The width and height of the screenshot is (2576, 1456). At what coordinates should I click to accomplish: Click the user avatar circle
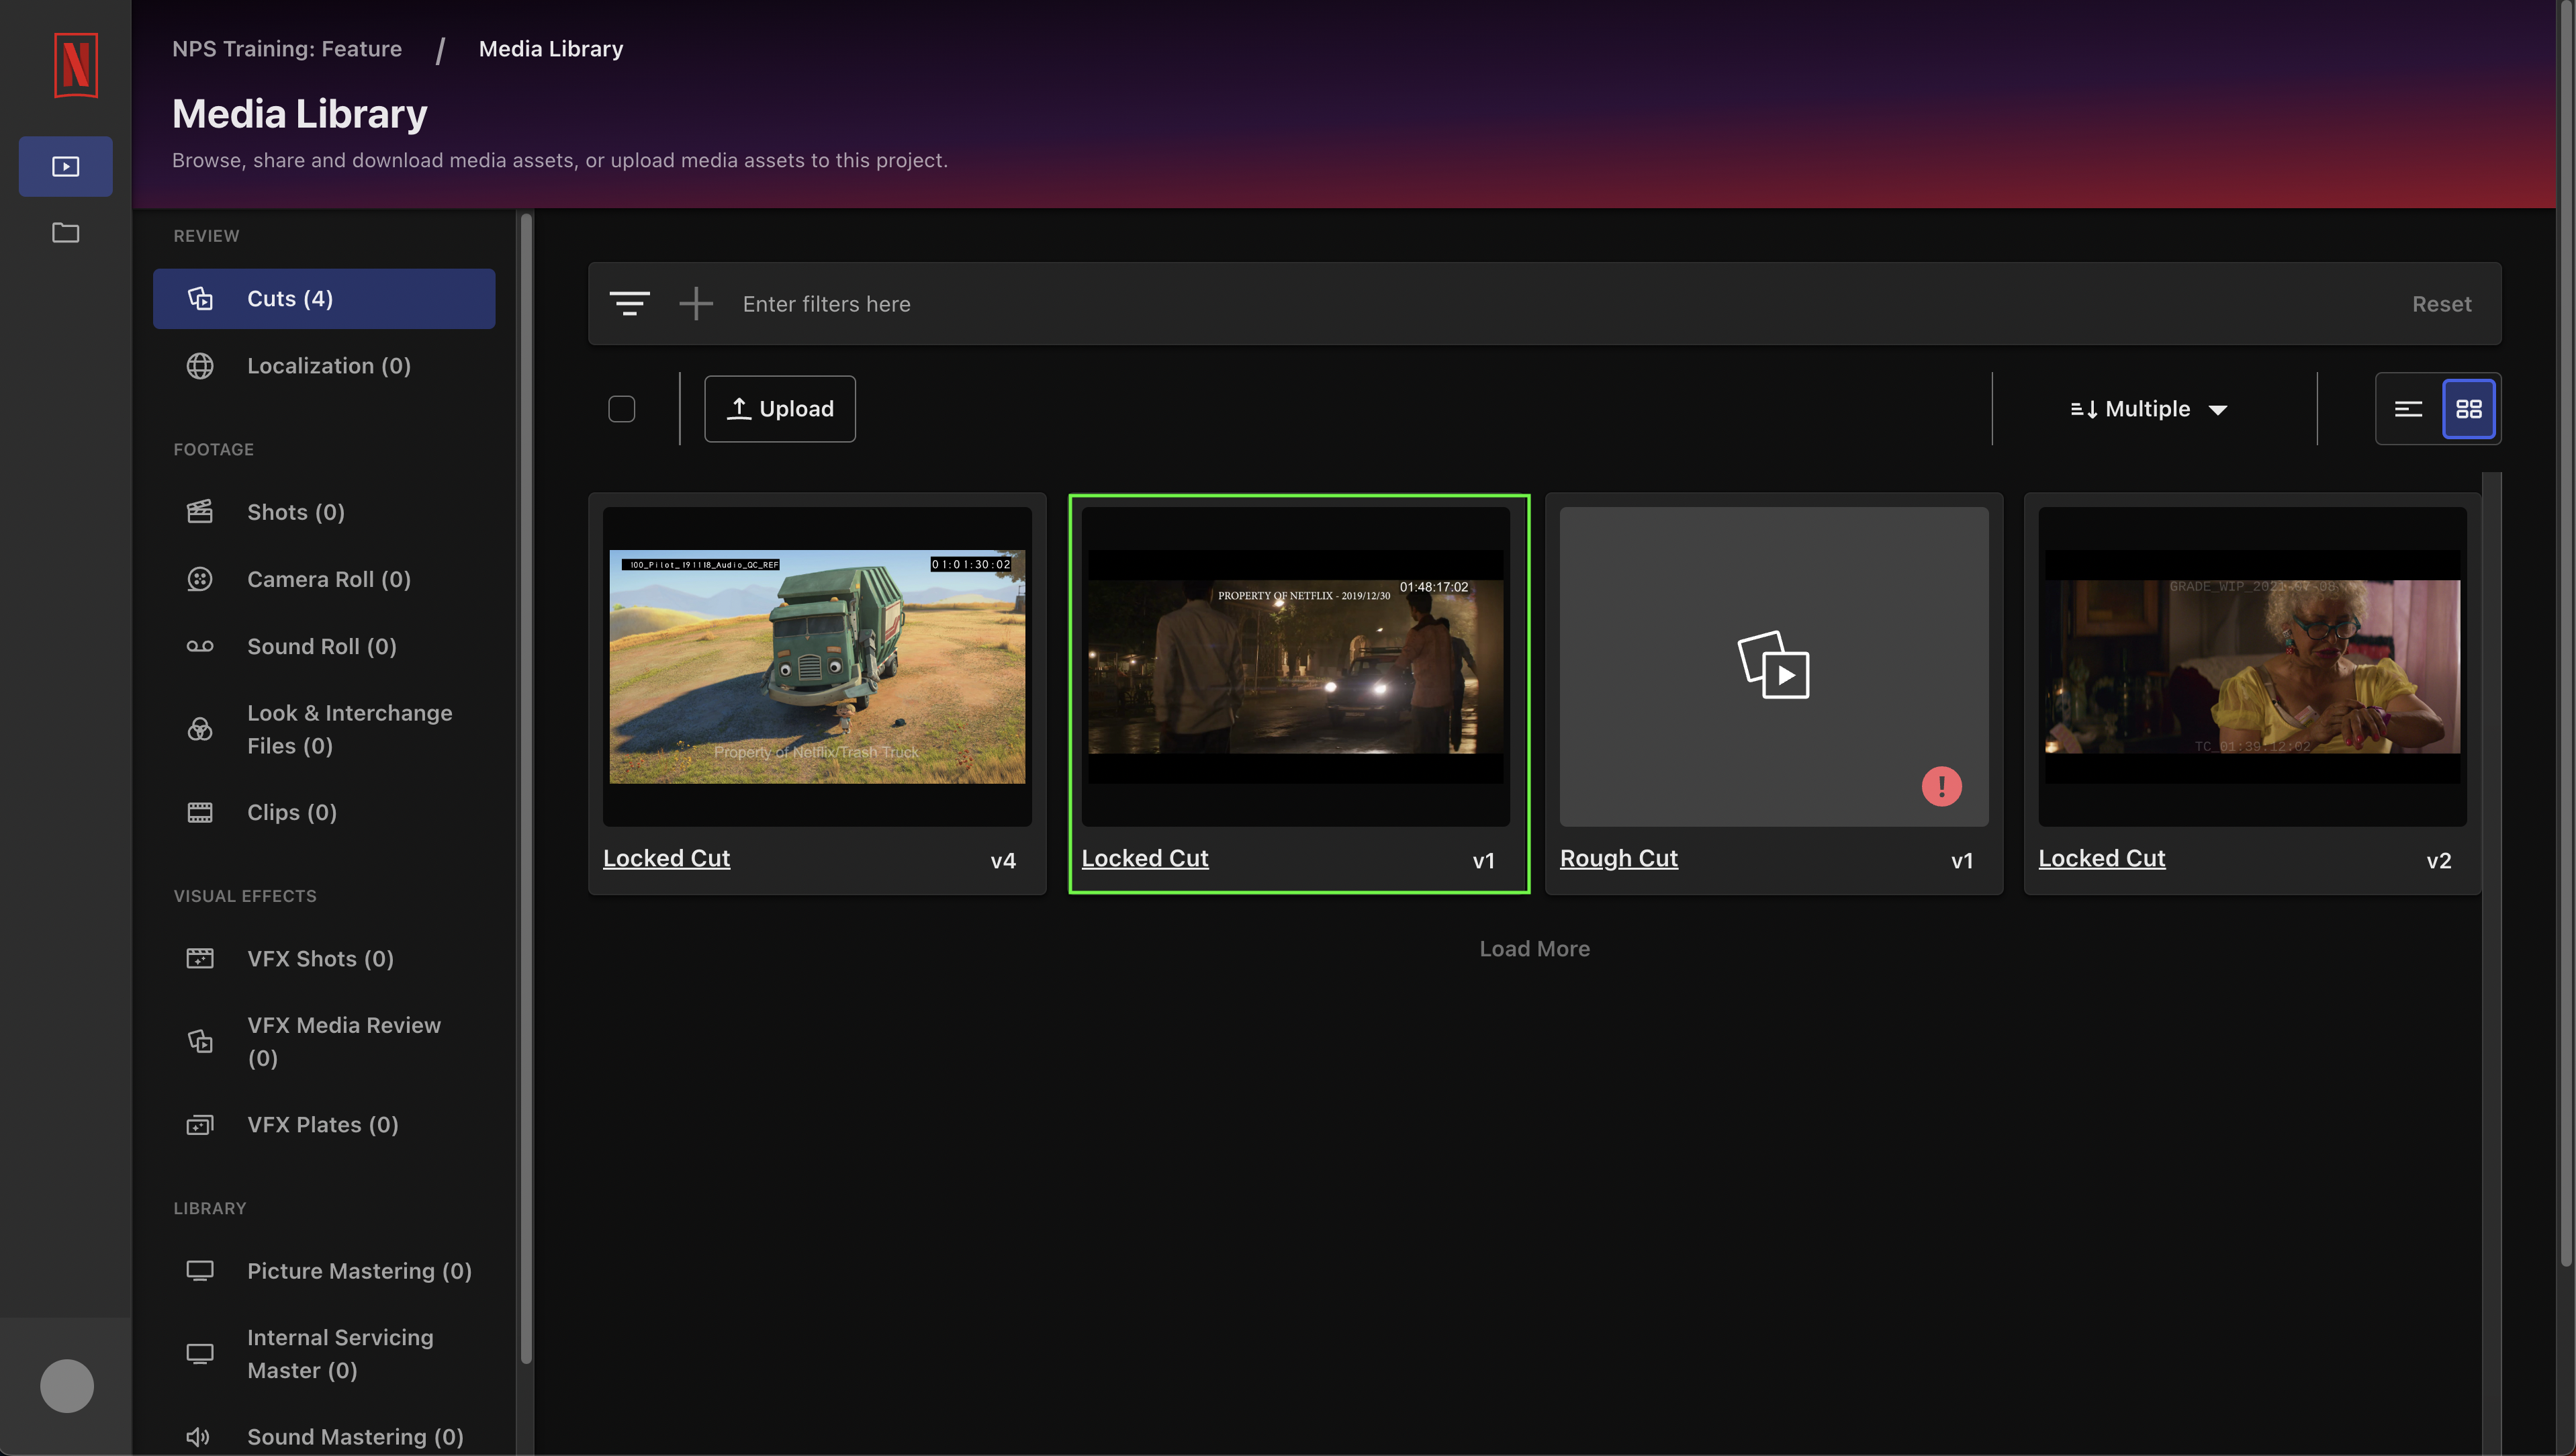[x=67, y=1386]
